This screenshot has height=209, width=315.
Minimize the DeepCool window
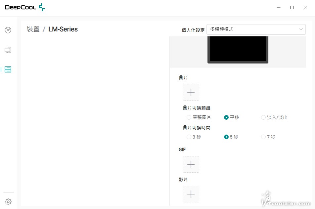pyautogui.click(x=279, y=8)
